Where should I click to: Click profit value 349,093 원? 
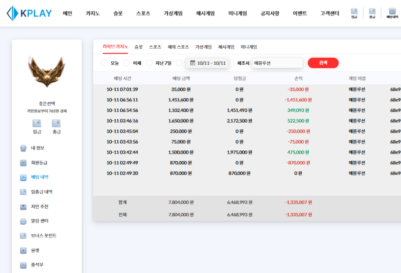tap(298, 110)
